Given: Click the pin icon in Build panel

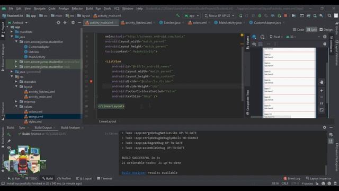Looking at the screenshot, I should (9, 141).
